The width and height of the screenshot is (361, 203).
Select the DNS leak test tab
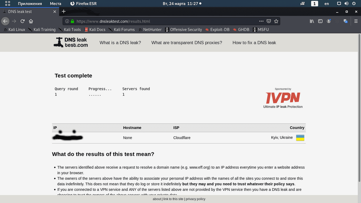pos(29,12)
